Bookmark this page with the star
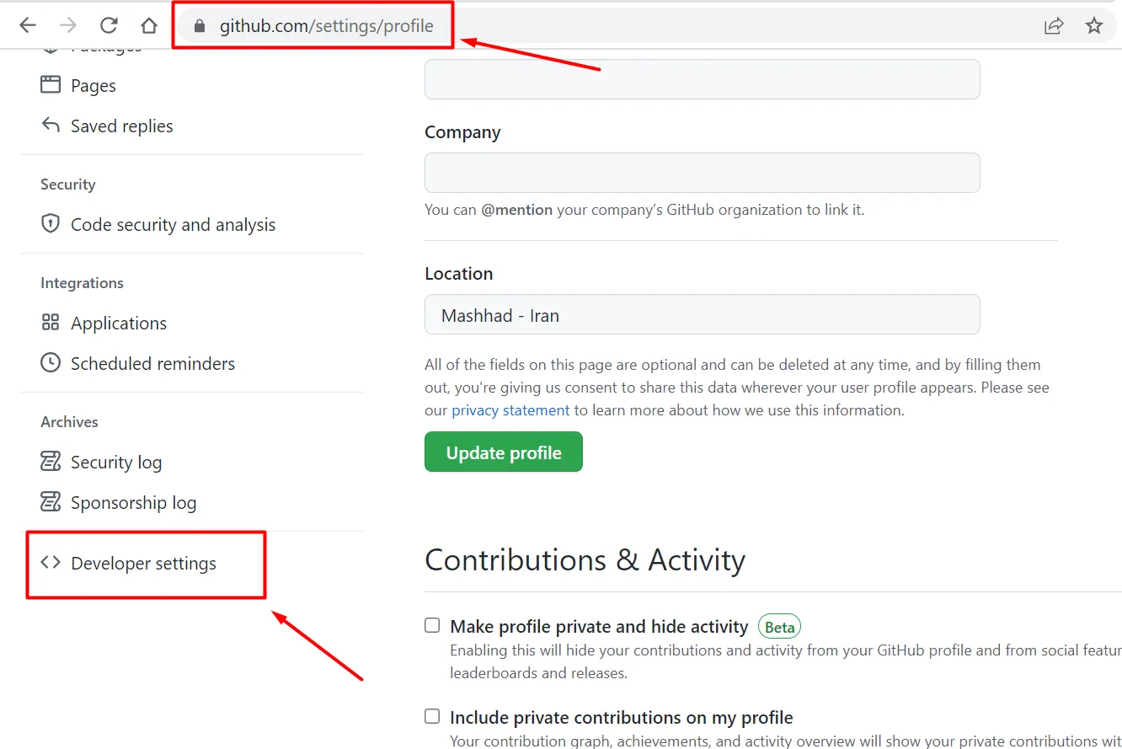Viewport: 1122px width, 749px height. [x=1094, y=26]
